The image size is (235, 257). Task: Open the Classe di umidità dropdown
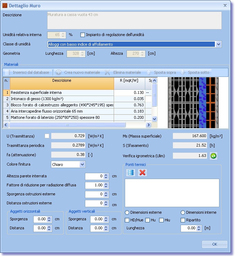218,44
